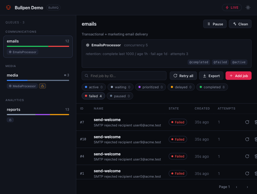Click the Bullpen bull logo
The image size is (257, 194).
[x=8, y=8]
